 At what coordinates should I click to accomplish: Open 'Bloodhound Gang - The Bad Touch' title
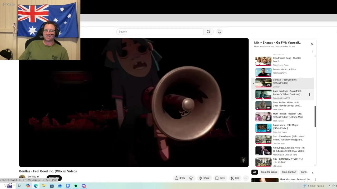[x=287, y=60]
